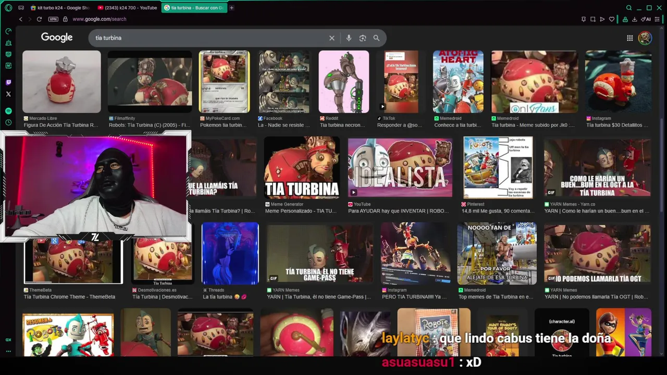Search by image with Google Lens icon

click(363, 38)
